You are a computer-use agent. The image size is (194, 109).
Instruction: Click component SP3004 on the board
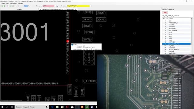(90, 32)
